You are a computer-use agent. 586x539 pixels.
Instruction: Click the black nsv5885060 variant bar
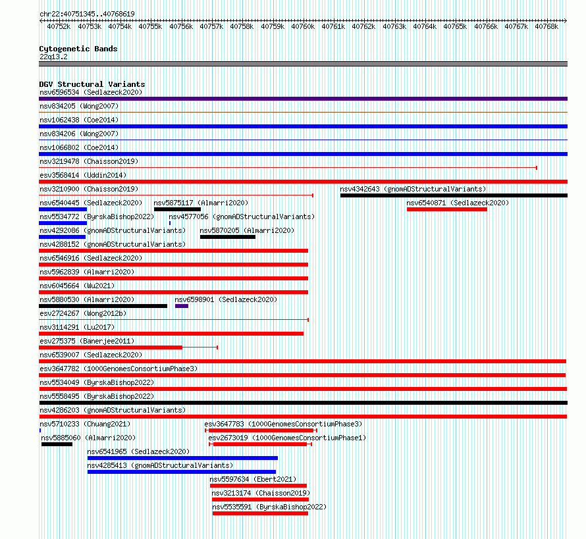[57, 444]
